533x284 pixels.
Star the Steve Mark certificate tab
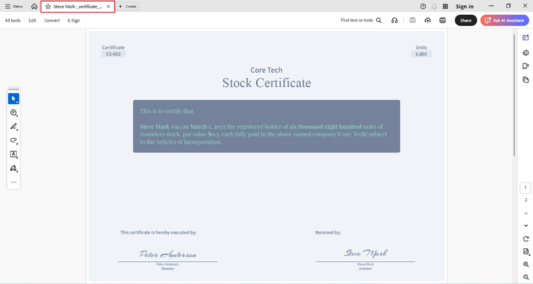click(x=48, y=6)
